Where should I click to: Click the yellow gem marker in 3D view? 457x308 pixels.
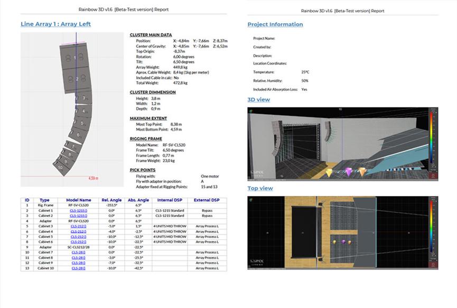328,172
